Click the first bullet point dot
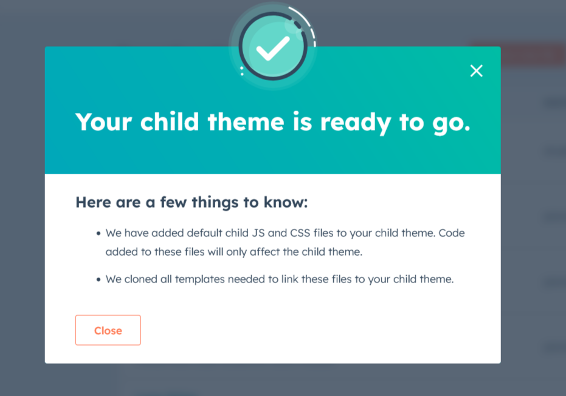Viewport: 566px width, 396px height. tap(98, 233)
